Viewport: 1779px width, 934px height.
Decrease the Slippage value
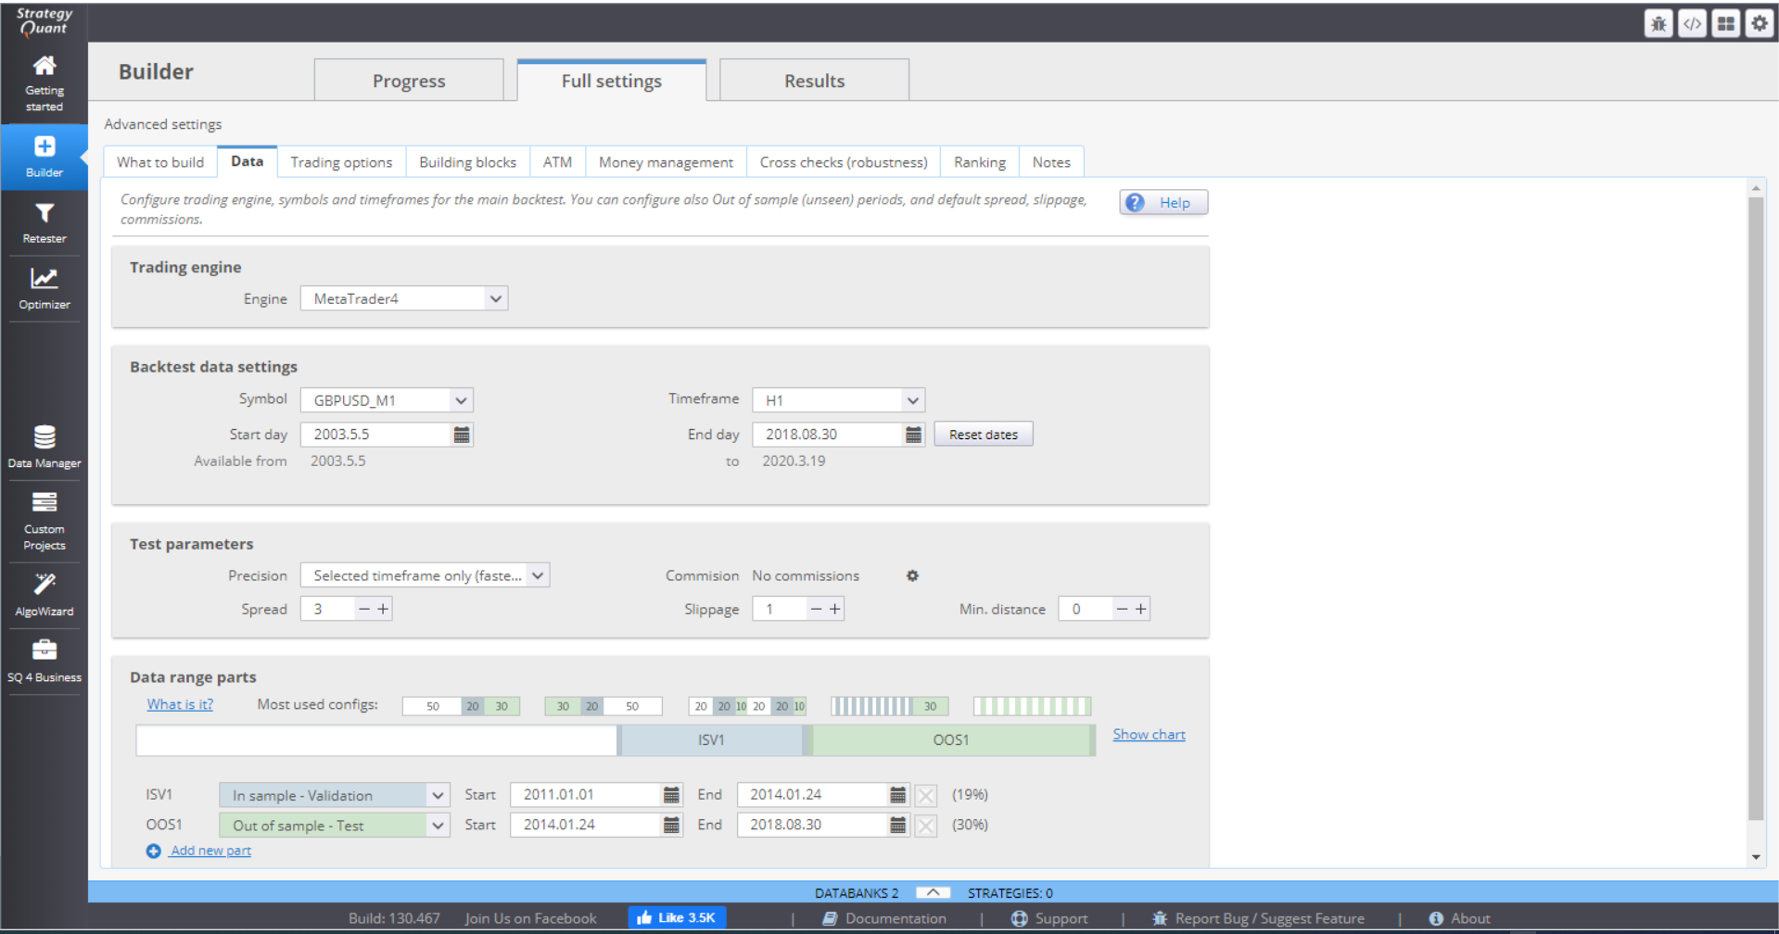tap(816, 609)
